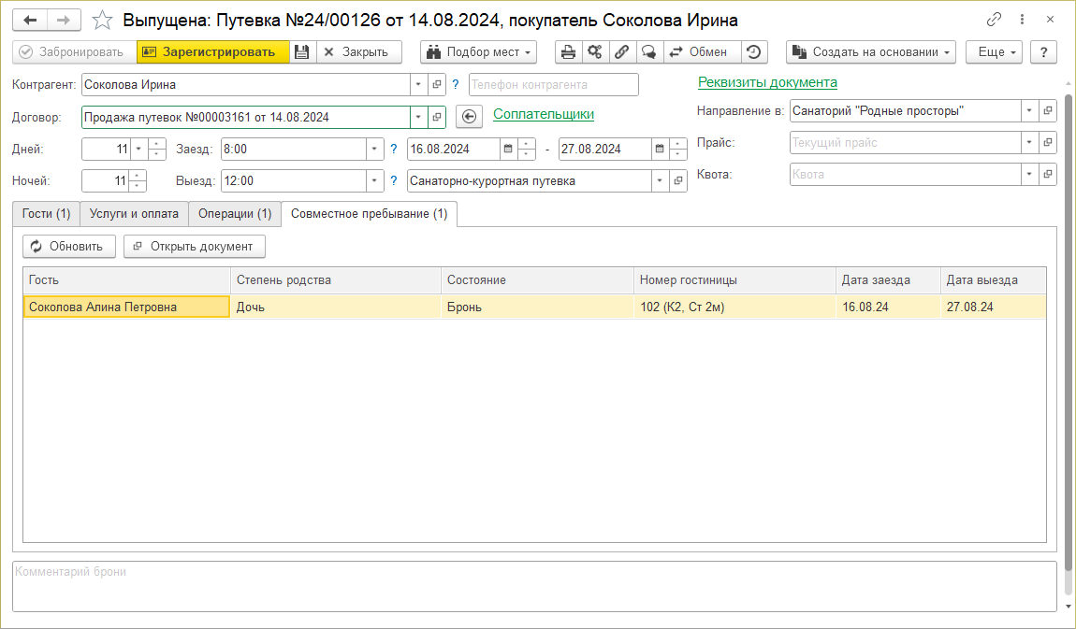Image resolution: width=1076 pixels, height=629 pixels.
Task: Expand Контрагент dropdown list
Action: [418, 85]
